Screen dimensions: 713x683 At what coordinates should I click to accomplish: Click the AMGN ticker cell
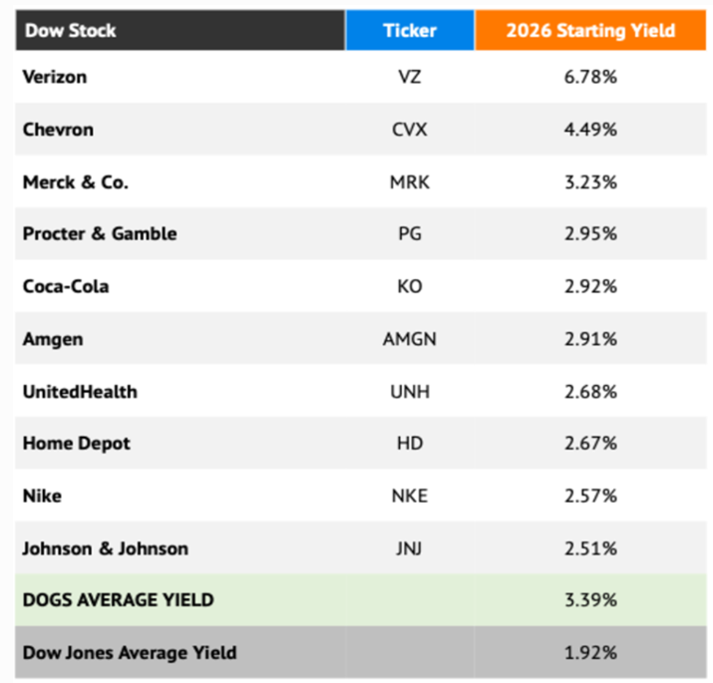coord(410,339)
